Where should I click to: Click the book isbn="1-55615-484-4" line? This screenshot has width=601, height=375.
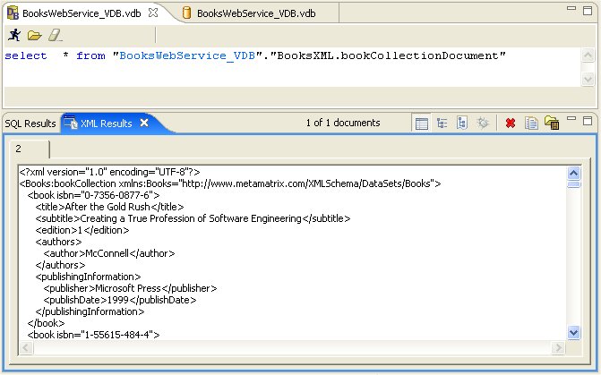93,335
